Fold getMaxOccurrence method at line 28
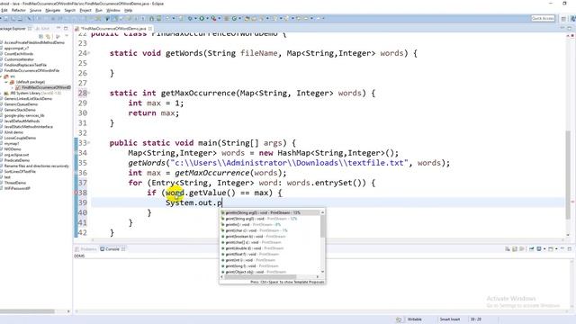Viewport: 576px width, 324px height. pyautogui.click(x=89, y=94)
